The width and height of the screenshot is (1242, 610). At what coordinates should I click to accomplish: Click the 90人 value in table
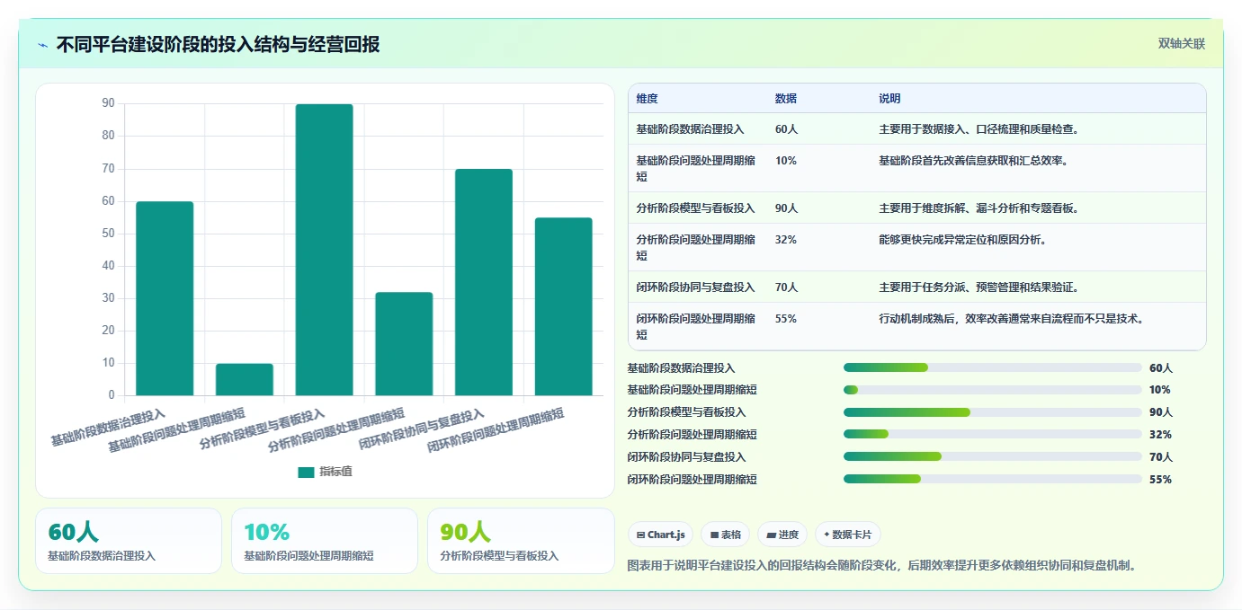[786, 208]
